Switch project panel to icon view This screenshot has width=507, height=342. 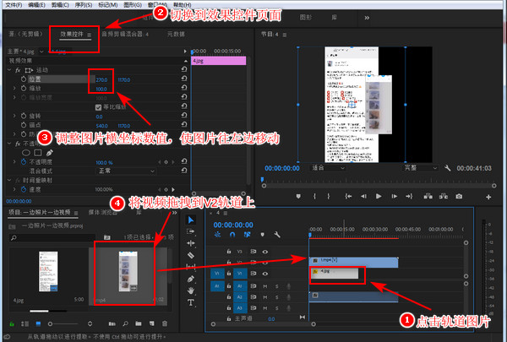click(x=38, y=323)
